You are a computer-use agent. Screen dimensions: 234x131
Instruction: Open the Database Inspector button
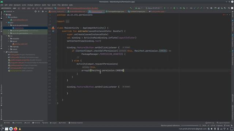pyautogui.click(x=76, y=123)
